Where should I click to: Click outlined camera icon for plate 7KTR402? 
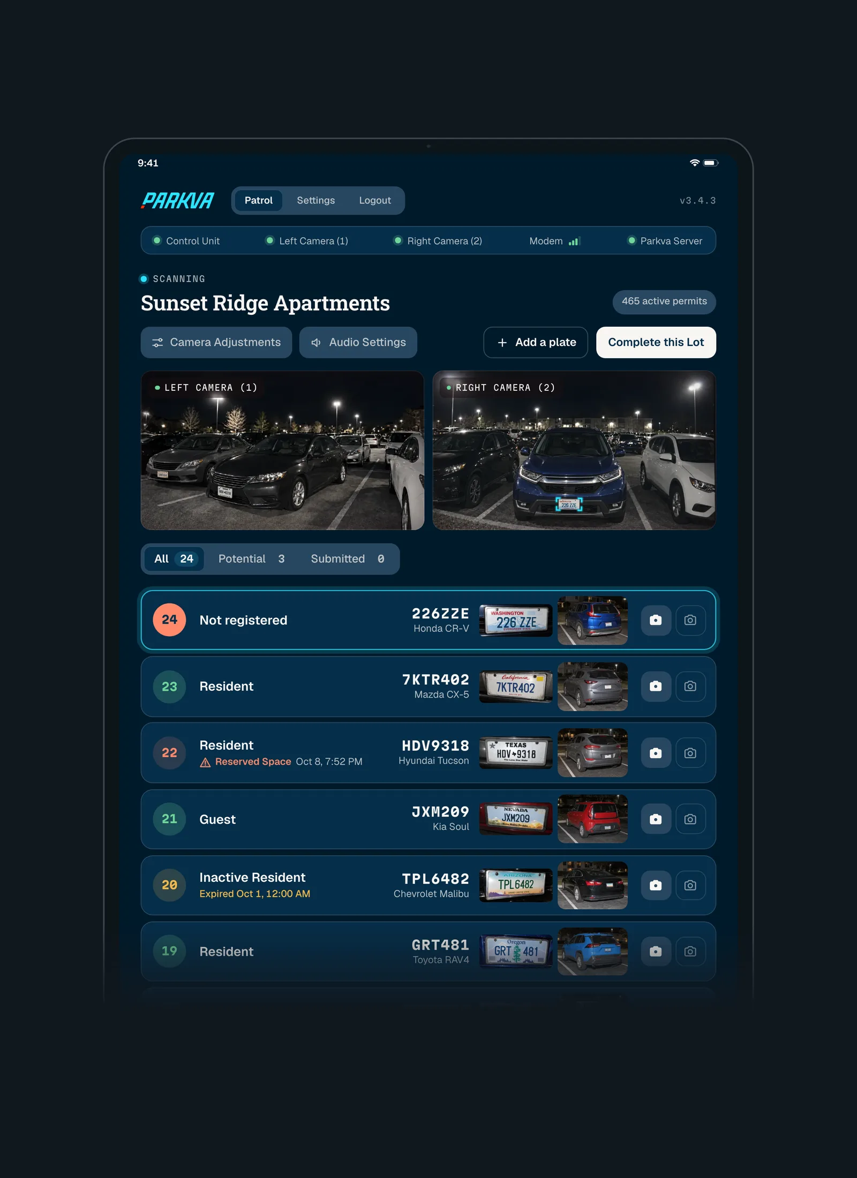[x=690, y=686]
